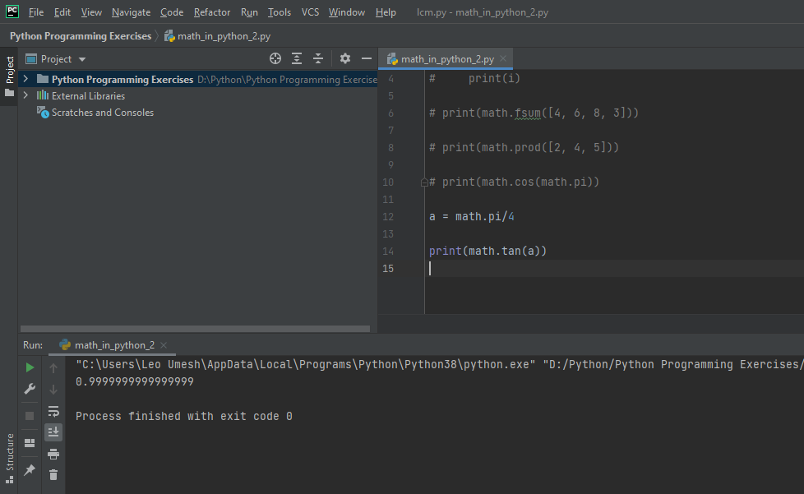
Task: Open the Window menu
Action: click(347, 12)
